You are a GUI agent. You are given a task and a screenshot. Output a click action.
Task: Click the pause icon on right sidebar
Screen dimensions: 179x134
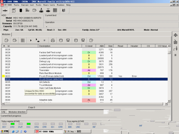pos(175,55)
